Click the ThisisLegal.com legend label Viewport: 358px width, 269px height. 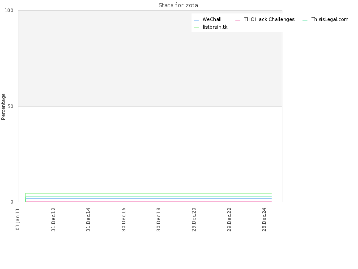[330, 19]
